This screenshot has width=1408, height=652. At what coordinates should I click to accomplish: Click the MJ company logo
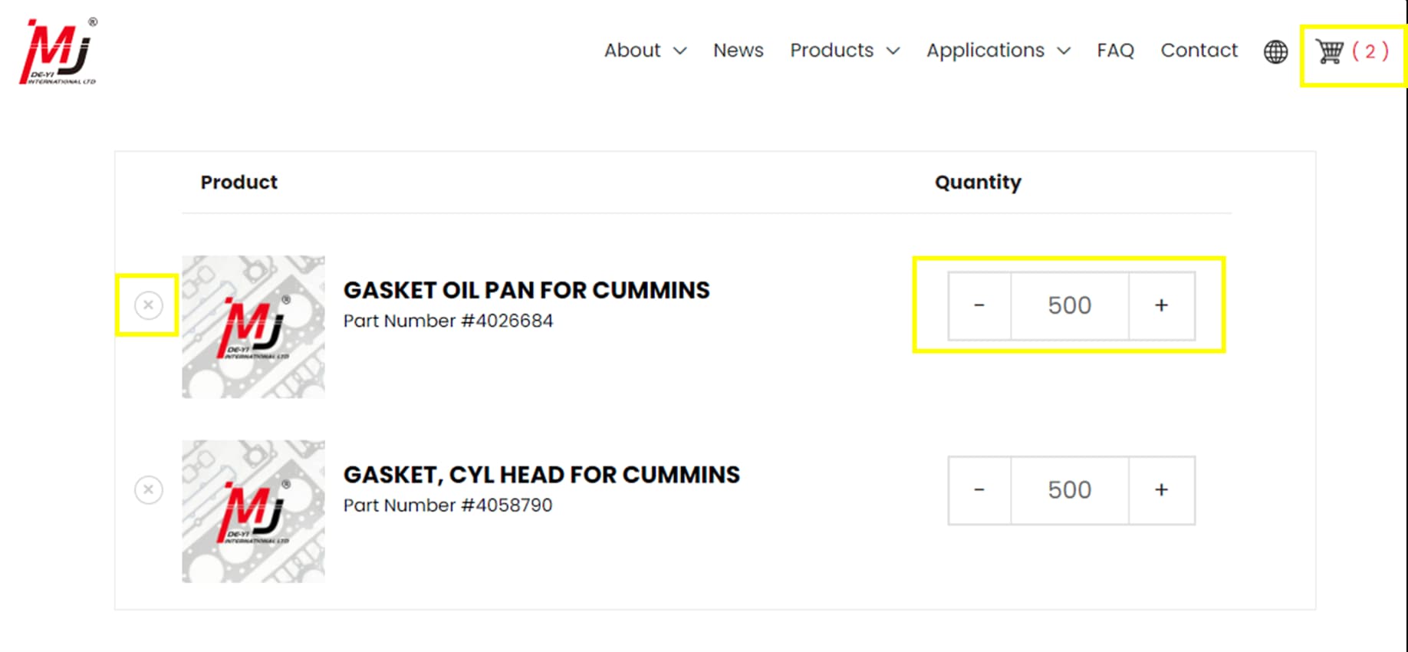58,50
